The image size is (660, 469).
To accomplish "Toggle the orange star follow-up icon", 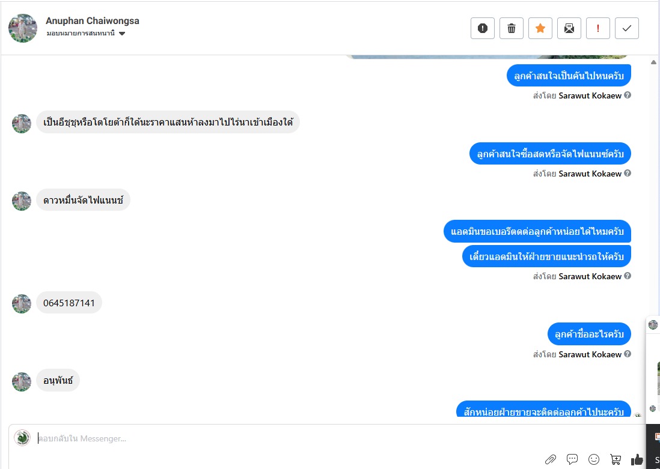I will pyautogui.click(x=540, y=28).
